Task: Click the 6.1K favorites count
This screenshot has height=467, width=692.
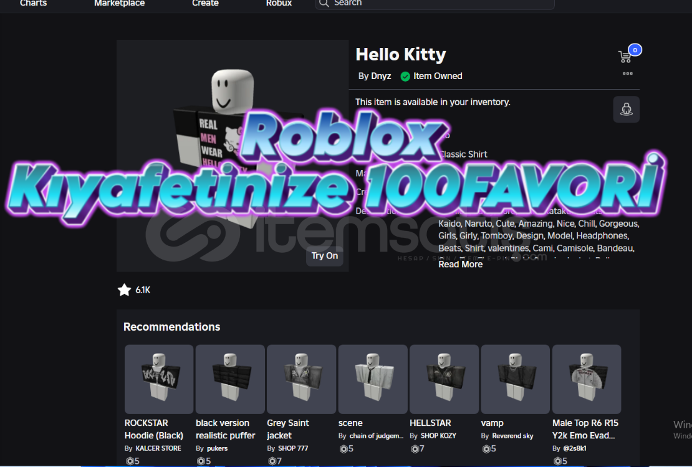Action: coord(143,290)
